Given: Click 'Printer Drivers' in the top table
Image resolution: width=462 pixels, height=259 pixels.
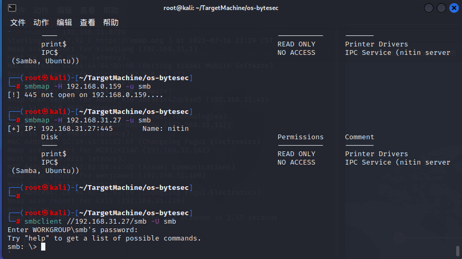Looking at the screenshot, I should tap(377, 44).
